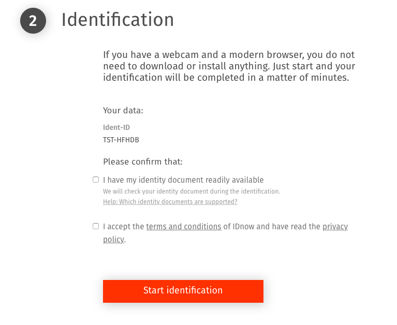This screenshot has width=397, height=325.
Task: Click the TST-HFHDB Ident-ID value
Action: point(121,140)
